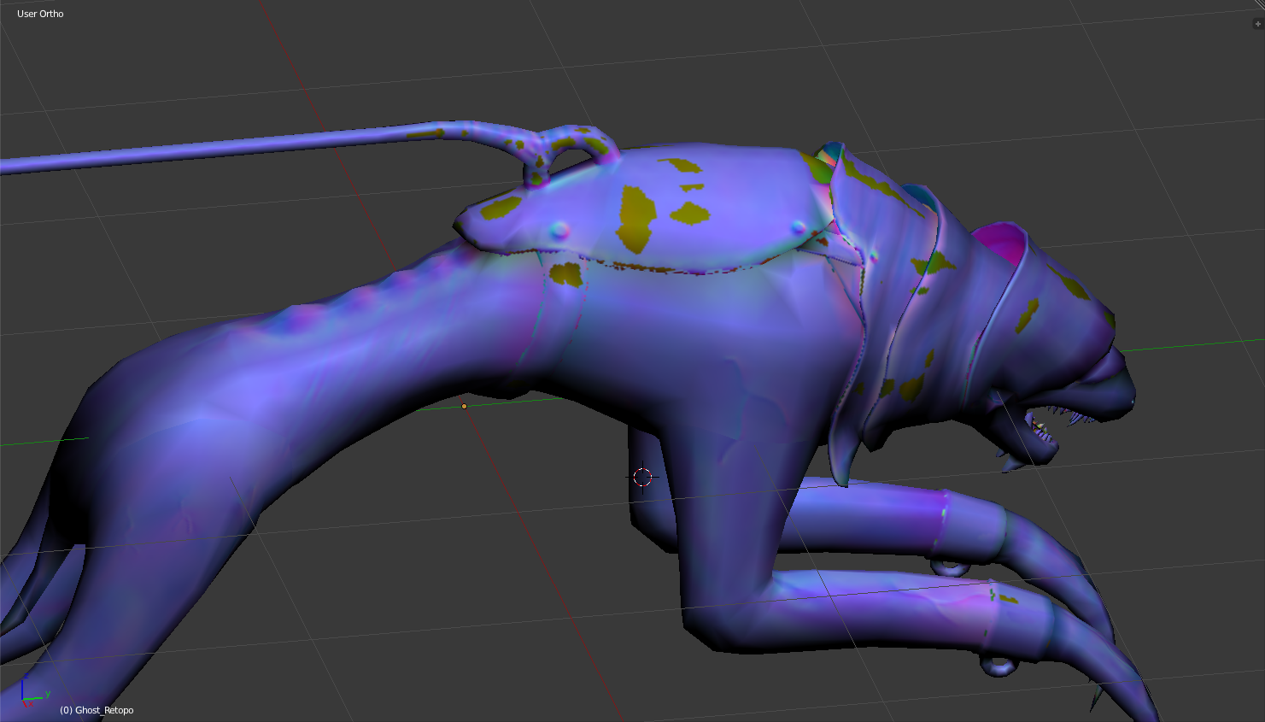Click the long thin rod extending left

point(214,149)
